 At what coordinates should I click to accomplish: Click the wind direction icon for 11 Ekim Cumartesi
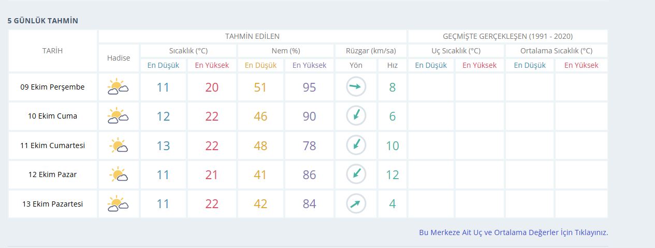pyautogui.click(x=356, y=145)
